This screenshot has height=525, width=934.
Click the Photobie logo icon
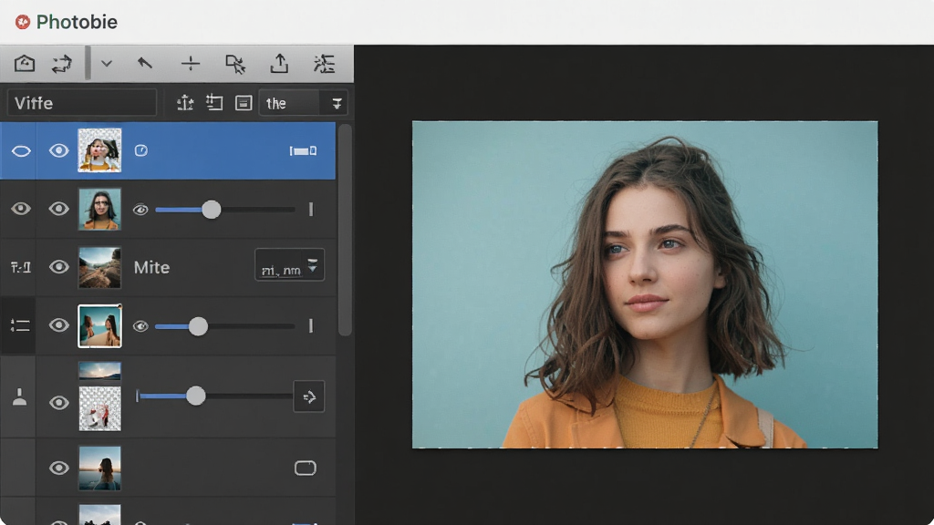(x=23, y=22)
